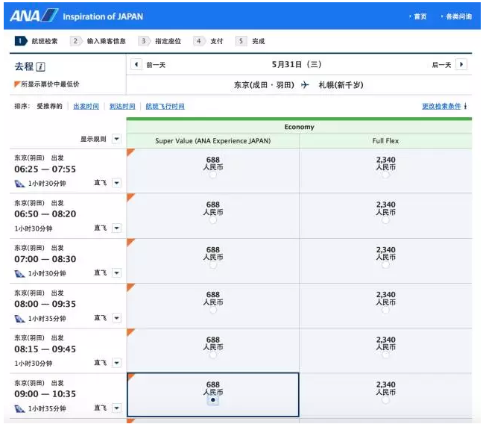Expand 直飞 details for 06:50 flight
The image size is (483, 427).
[116, 228]
